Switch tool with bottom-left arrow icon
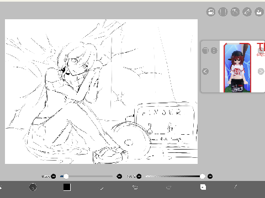 [x=1, y=188]
